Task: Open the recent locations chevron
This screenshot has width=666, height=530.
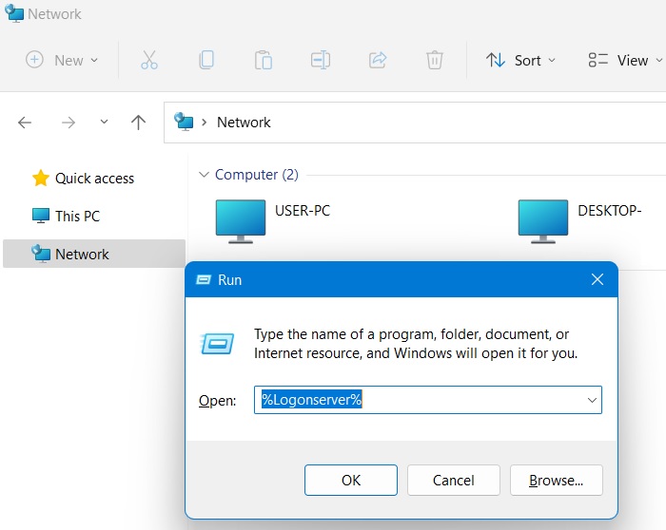Action: 104,123
